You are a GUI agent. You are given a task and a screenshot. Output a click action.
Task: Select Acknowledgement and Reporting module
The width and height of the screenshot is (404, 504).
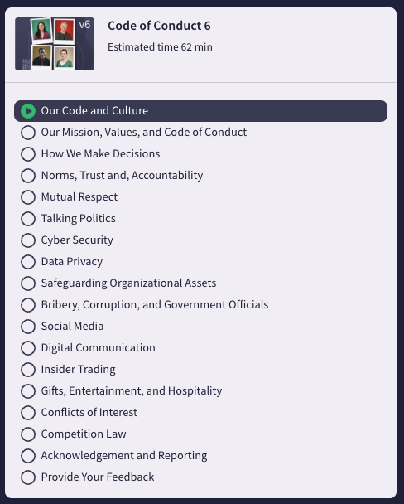coord(200,455)
